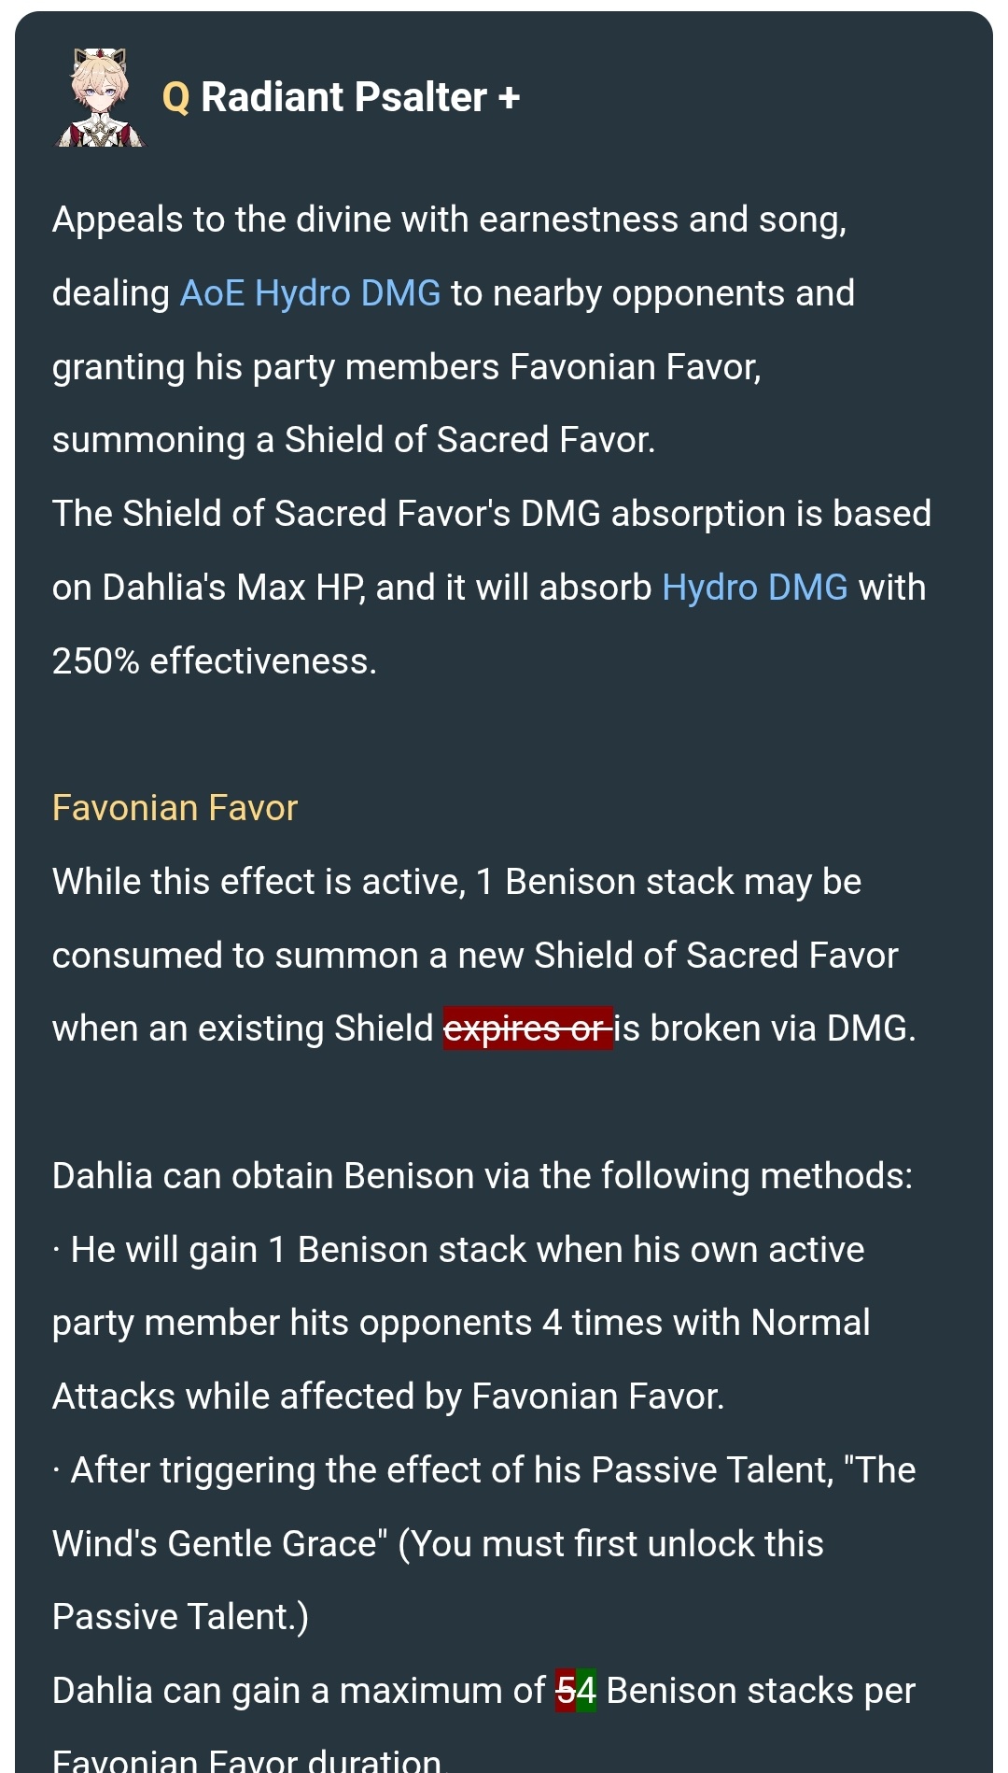The width and height of the screenshot is (1008, 1773).
Task: Click 'is broken via DMG.' text
Action: tap(765, 1028)
